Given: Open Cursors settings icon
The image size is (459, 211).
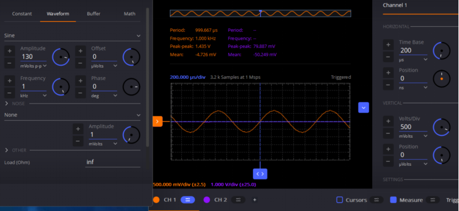Looking at the screenshot, I should point(377,200).
